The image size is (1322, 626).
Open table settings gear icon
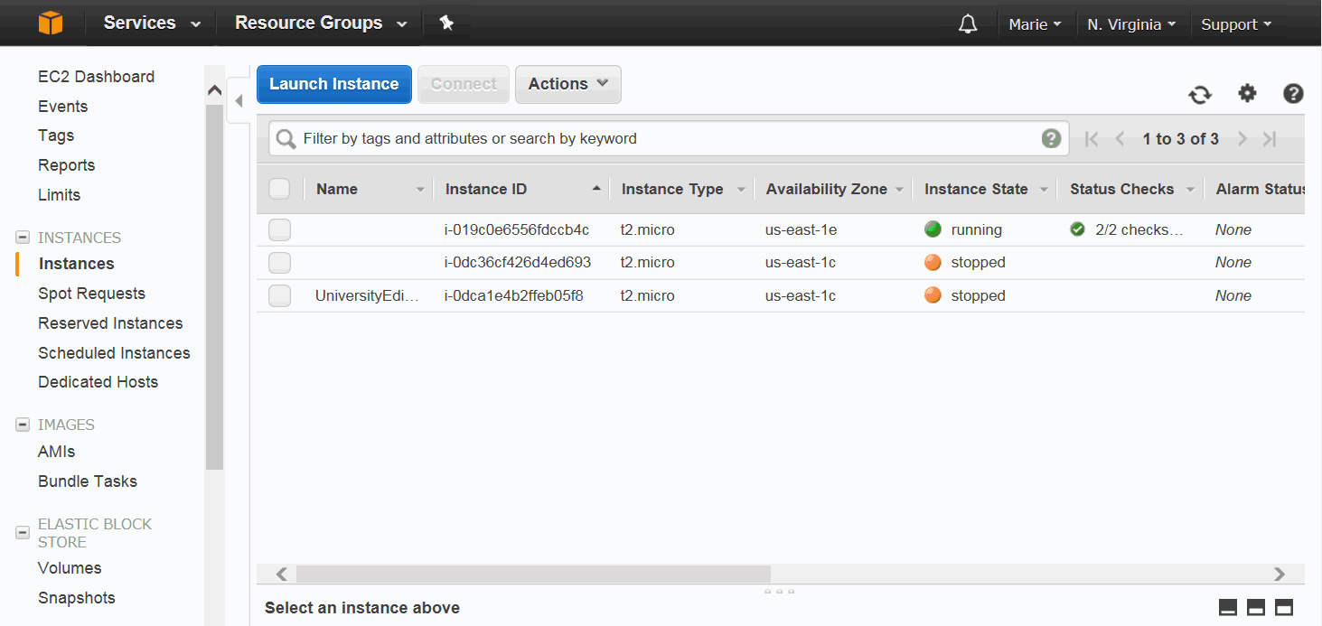coord(1247,93)
